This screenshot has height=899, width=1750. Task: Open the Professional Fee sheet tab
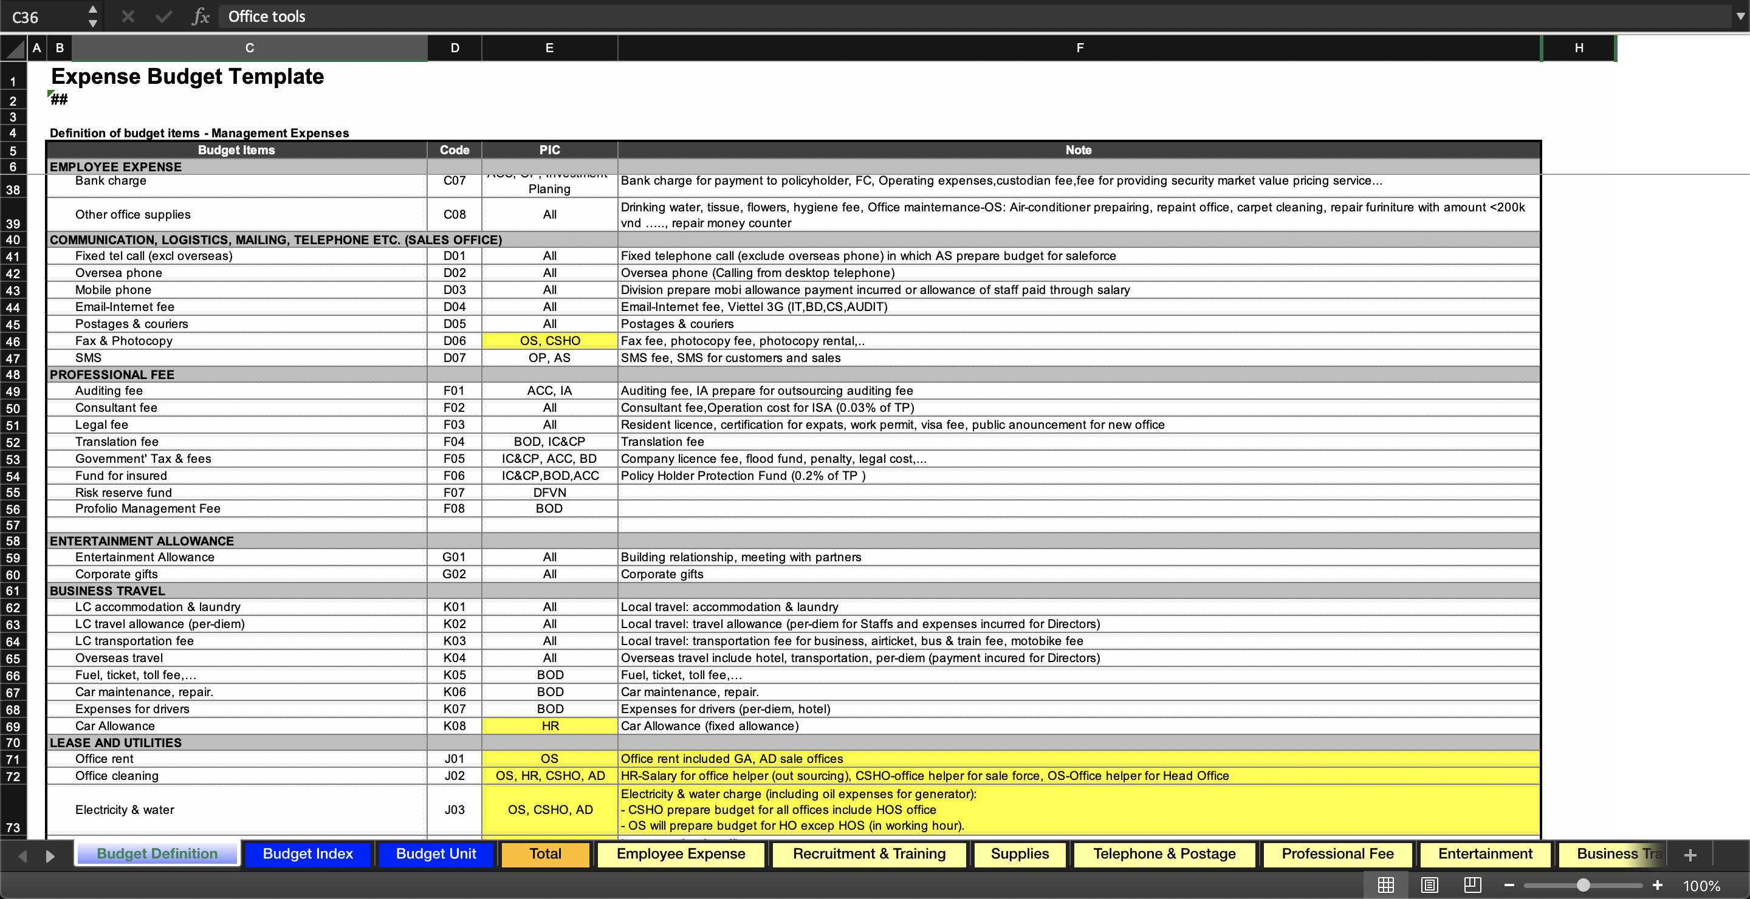[1337, 854]
